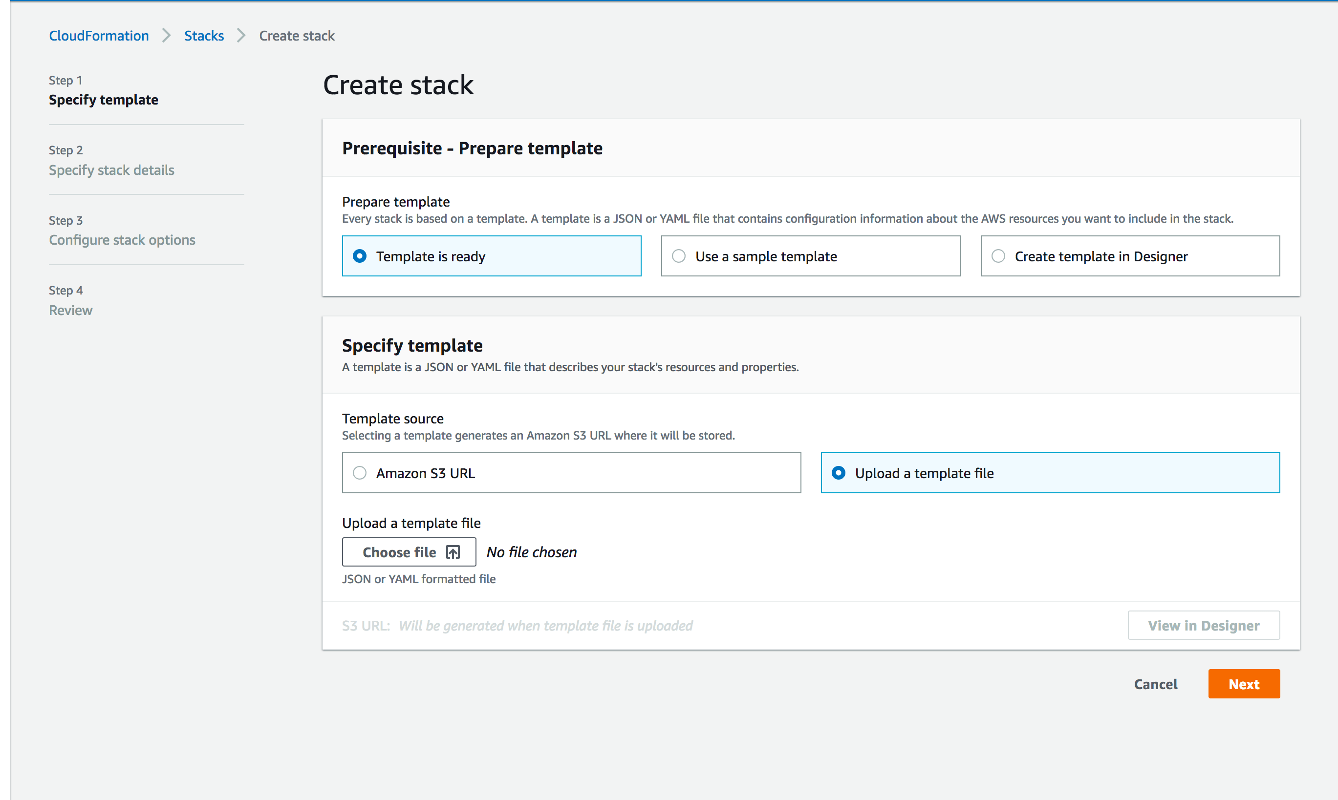Click the chevron after CloudFormation breadcrumb

tap(166, 36)
